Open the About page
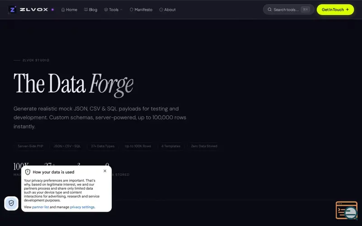362x226 pixels. tap(167, 9)
